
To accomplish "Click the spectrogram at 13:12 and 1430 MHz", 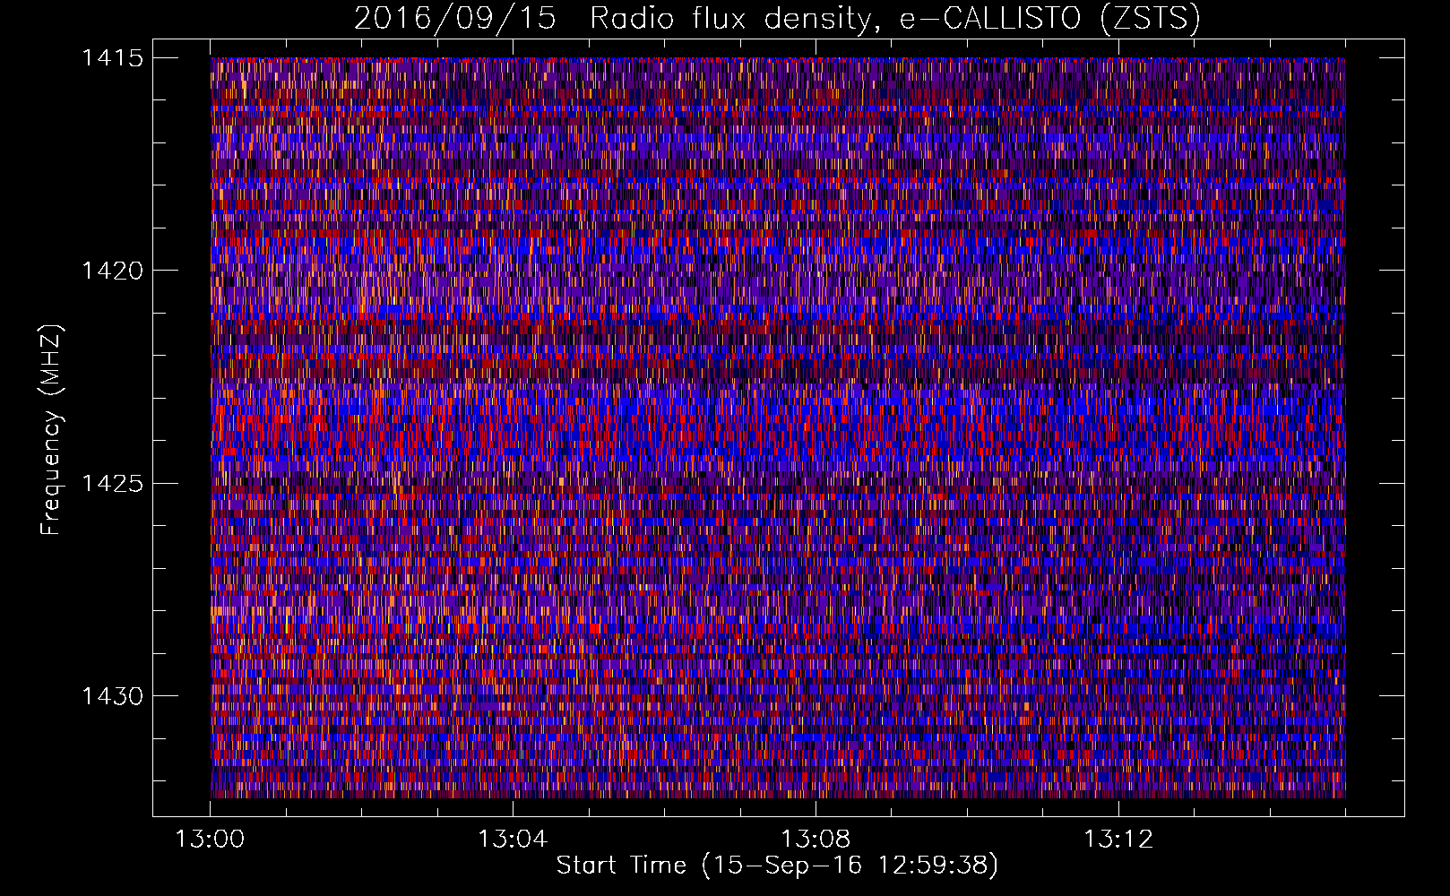I will click(1118, 695).
